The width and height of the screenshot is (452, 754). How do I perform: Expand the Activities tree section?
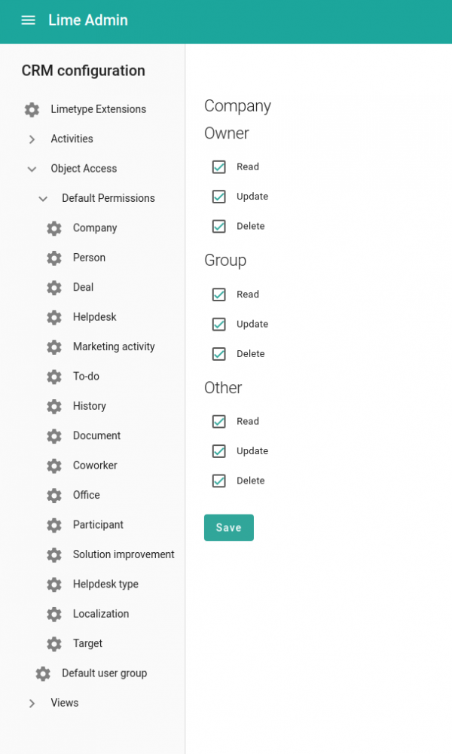32,139
